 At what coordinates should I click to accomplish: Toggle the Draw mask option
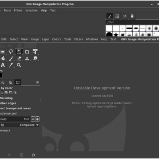pyautogui.click(x=5, y=130)
